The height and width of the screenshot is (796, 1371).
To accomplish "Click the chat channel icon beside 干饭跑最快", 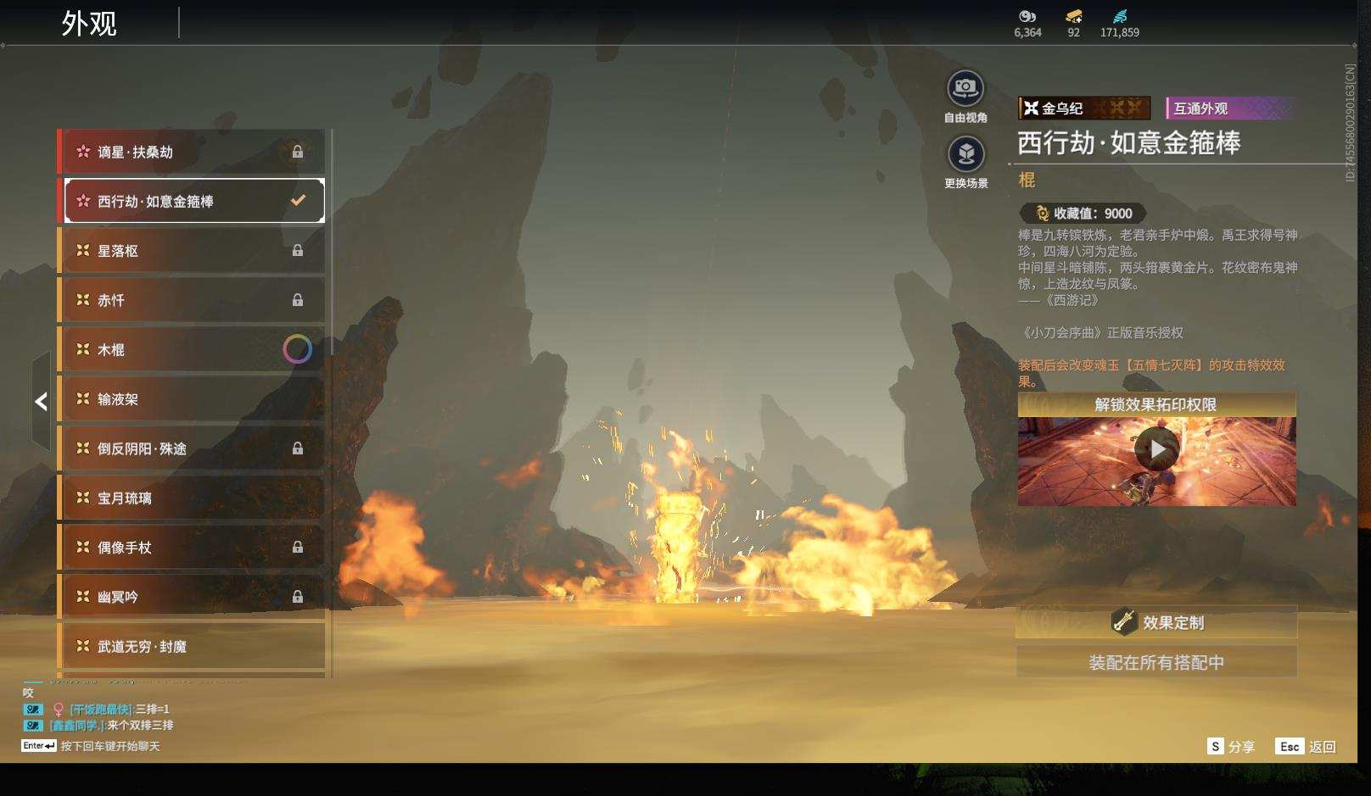I will (33, 709).
